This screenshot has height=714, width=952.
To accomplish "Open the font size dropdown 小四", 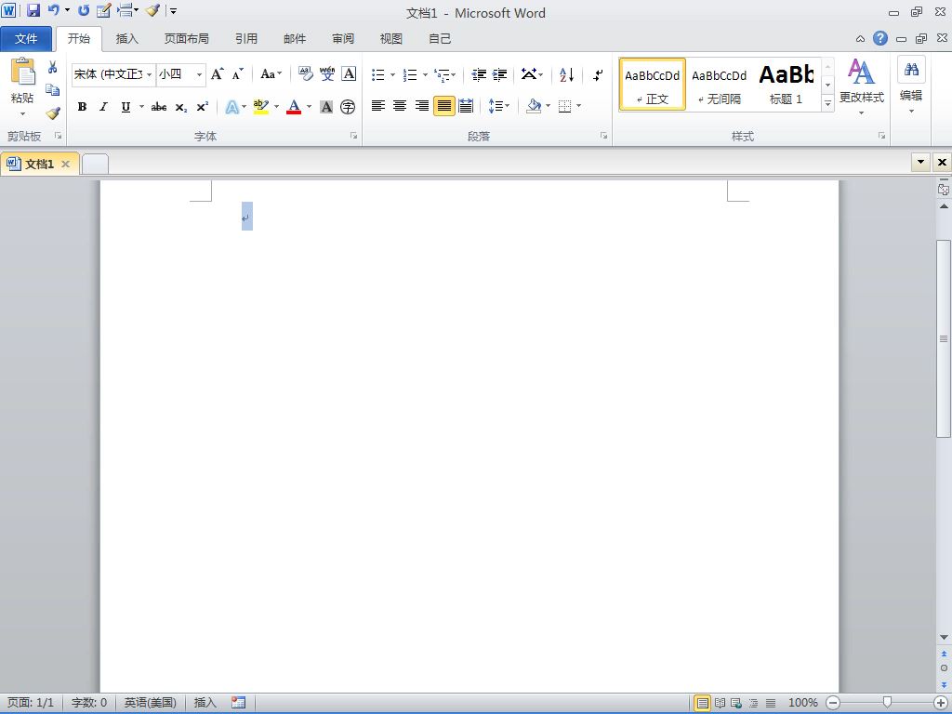I will pyautogui.click(x=199, y=74).
